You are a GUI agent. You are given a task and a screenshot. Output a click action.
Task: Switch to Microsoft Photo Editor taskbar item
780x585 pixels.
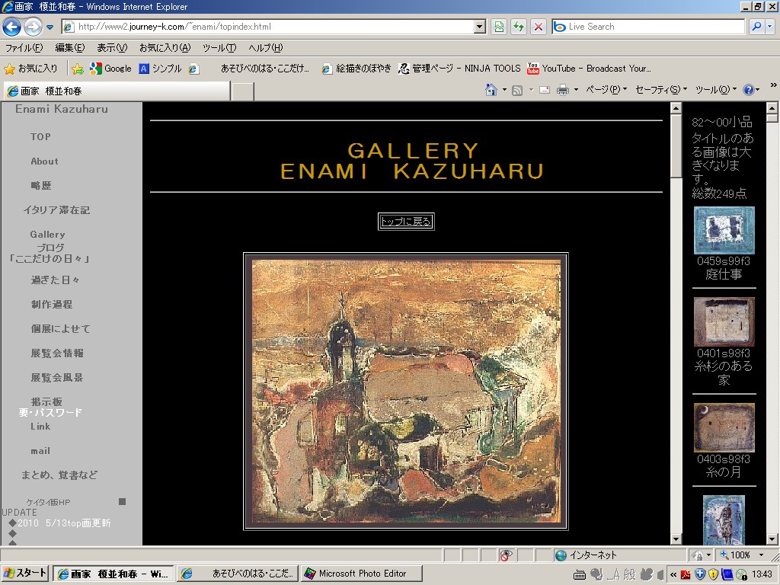(362, 574)
